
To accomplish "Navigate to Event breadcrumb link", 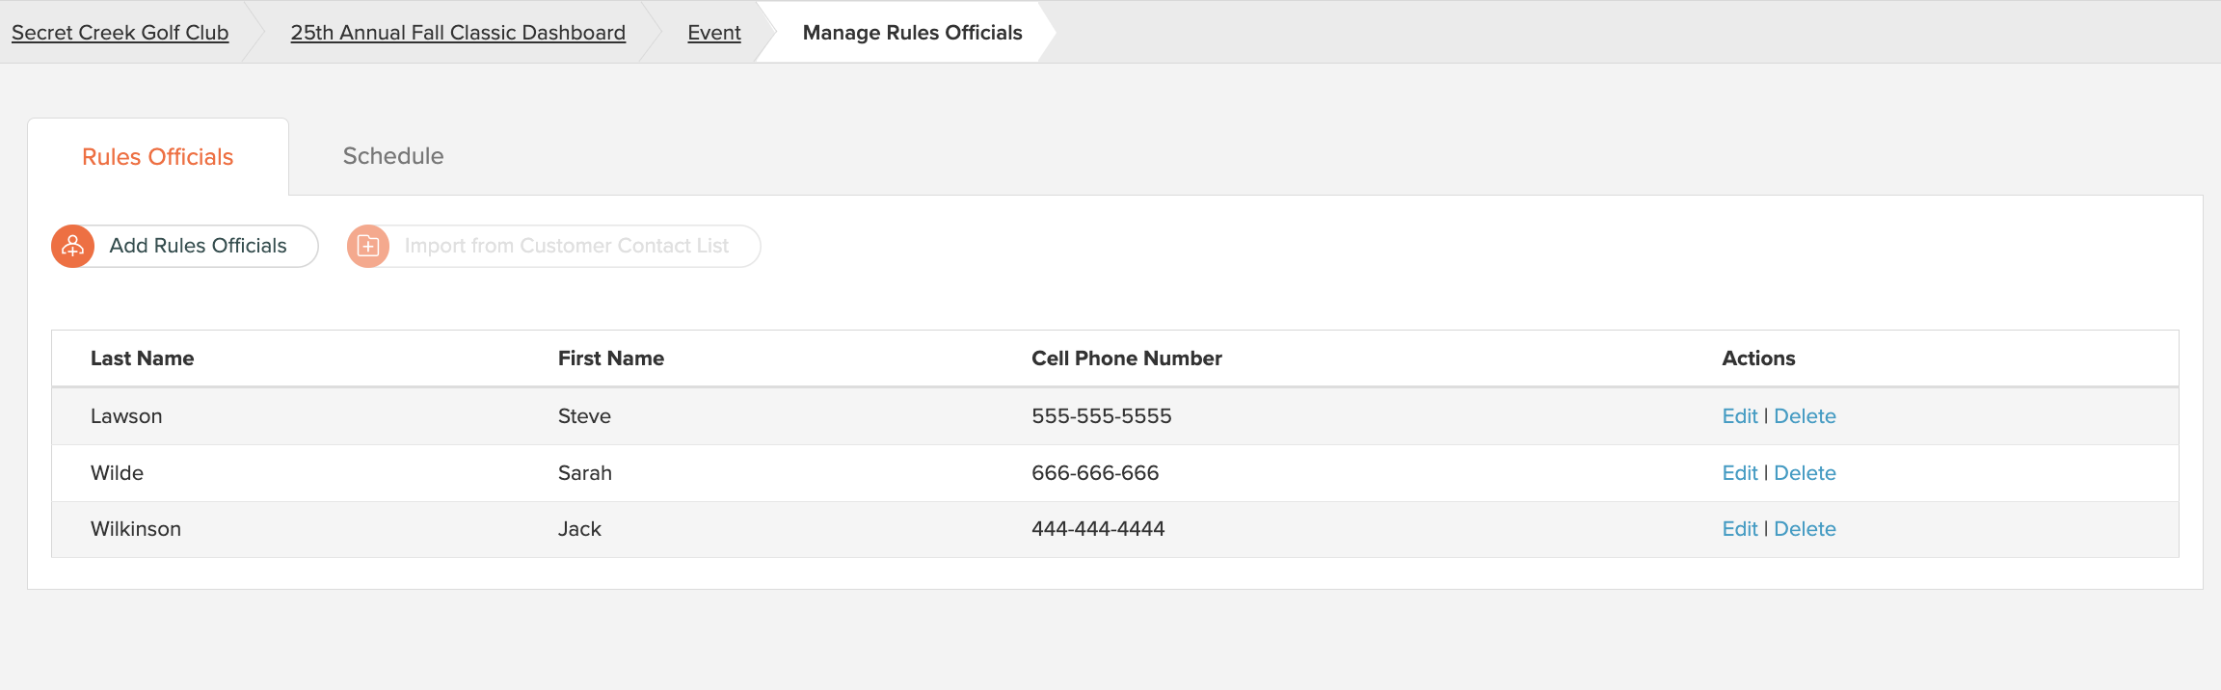I will (x=714, y=33).
